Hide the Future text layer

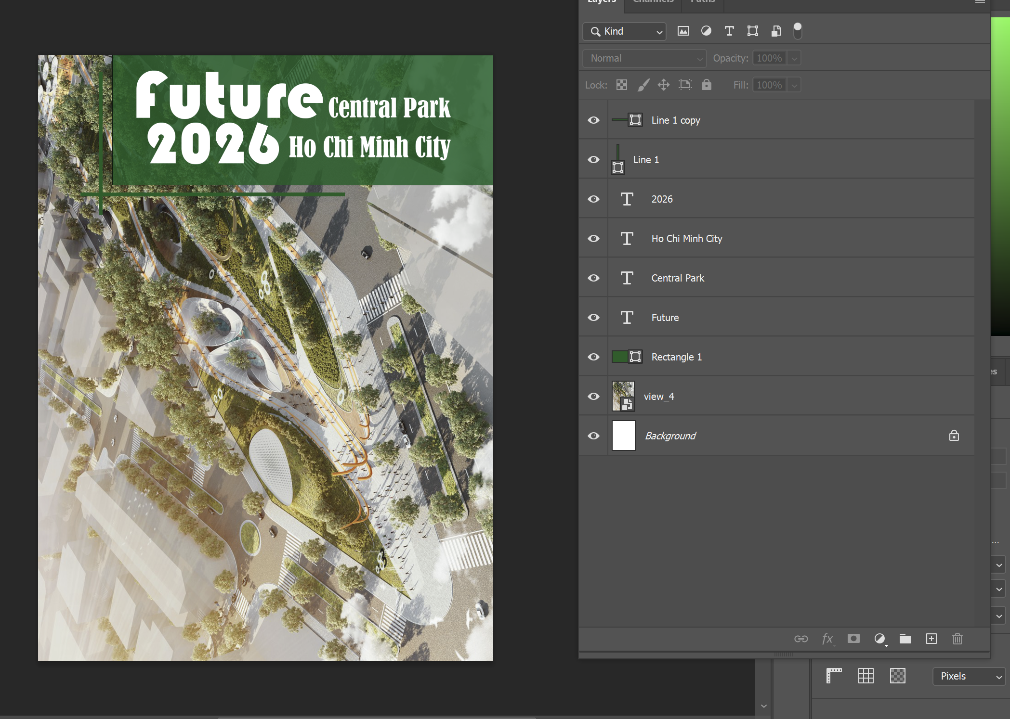tap(593, 318)
